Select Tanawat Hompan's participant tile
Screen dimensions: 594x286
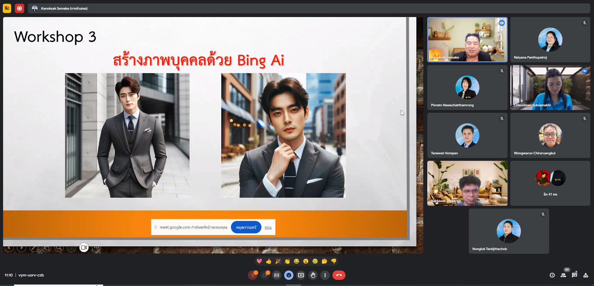[467, 135]
